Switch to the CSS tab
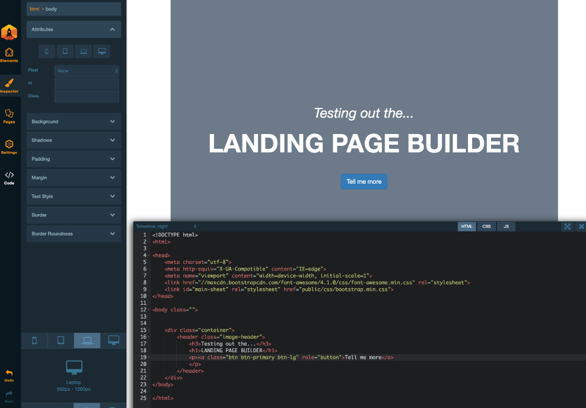The height and width of the screenshot is (408, 586). click(486, 227)
